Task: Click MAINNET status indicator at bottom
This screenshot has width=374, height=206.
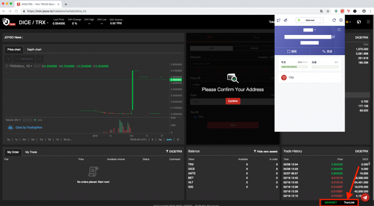Action: 331,202
